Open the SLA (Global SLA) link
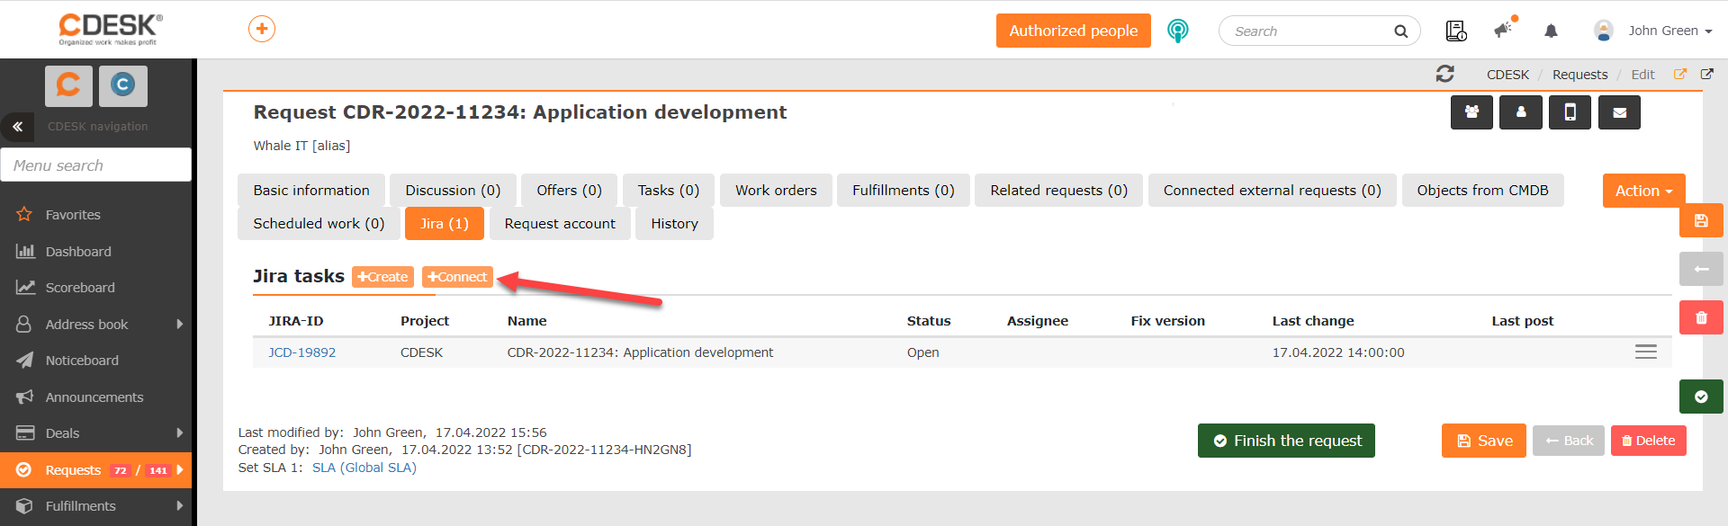 pyautogui.click(x=364, y=468)
